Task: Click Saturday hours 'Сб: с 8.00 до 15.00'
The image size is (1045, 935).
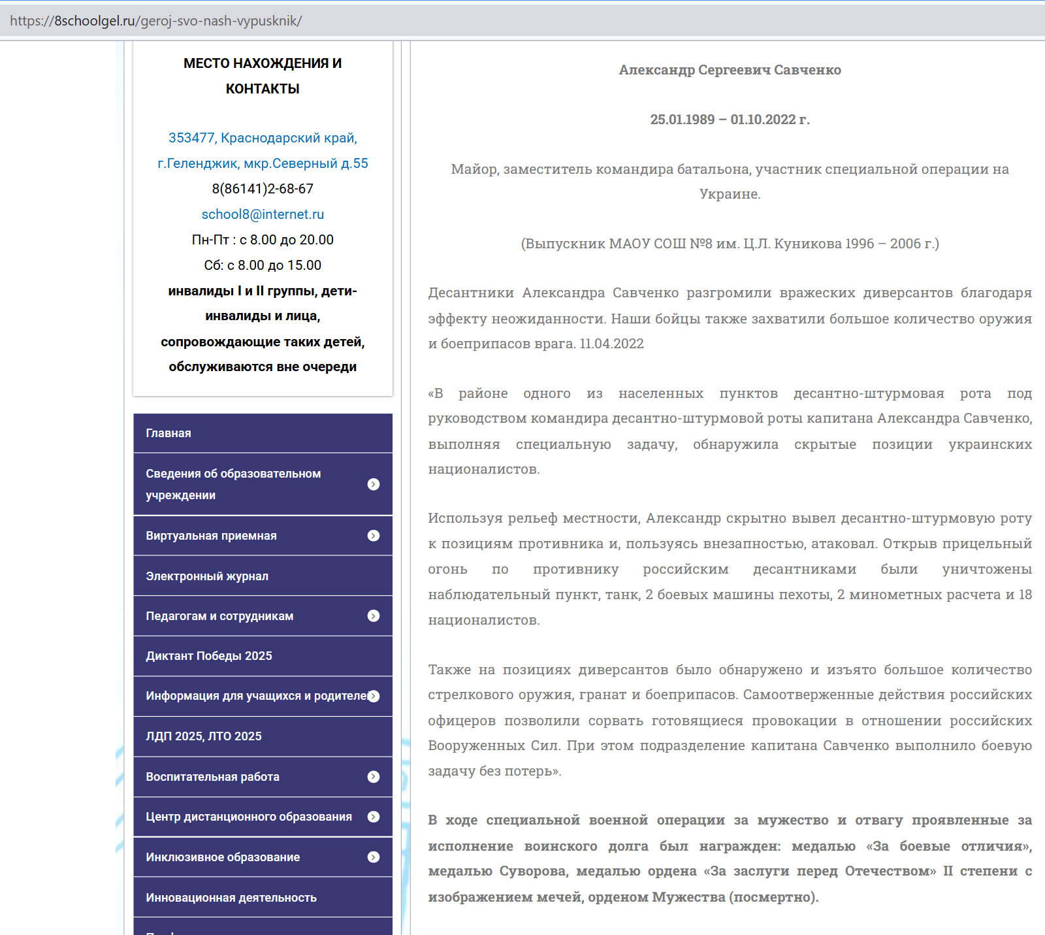Action: pyautogui.click(x=263, y=265)
